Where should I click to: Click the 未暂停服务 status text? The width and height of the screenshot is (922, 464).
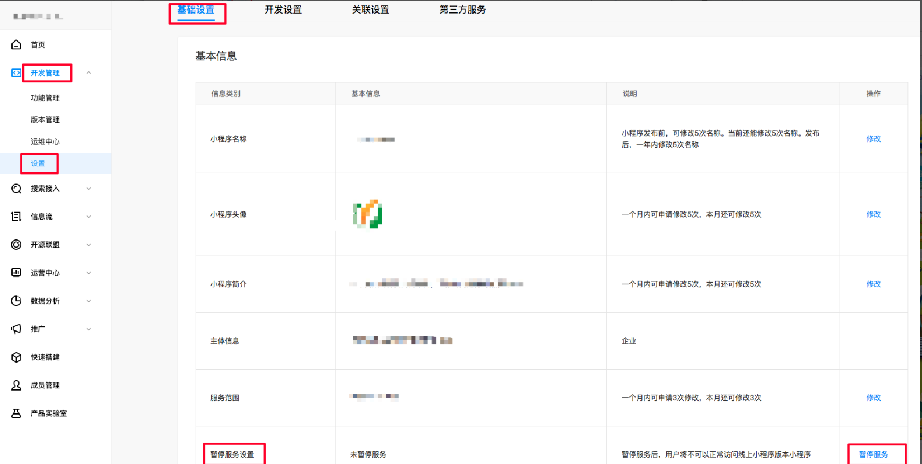pyautogui.click(x=368, y=454)
